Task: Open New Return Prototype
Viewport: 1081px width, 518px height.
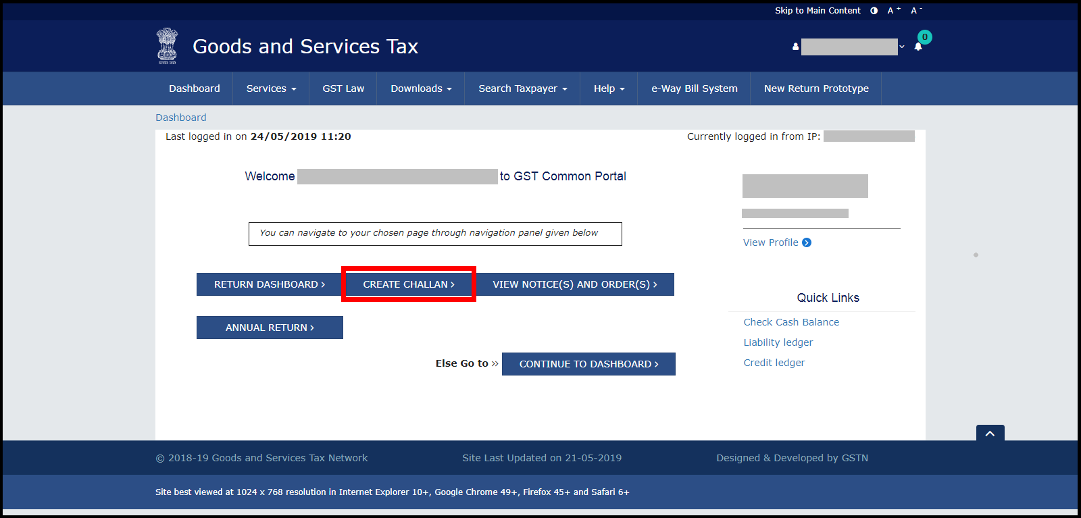Action: click(x=816, y=88)
